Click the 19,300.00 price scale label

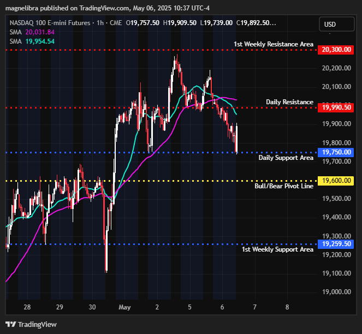[x=336, y=236]
